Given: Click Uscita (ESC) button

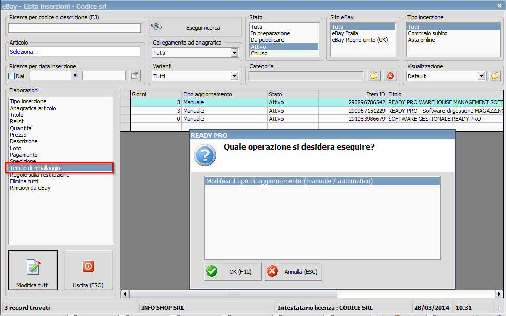Looking at the screenshot, I should 88,270.
